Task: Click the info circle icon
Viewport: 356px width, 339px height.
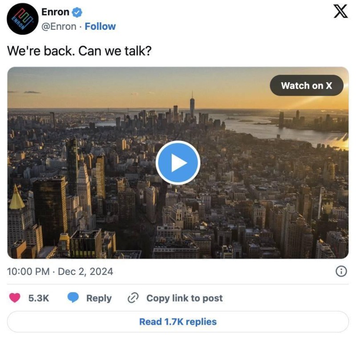Action: [341, 271]
